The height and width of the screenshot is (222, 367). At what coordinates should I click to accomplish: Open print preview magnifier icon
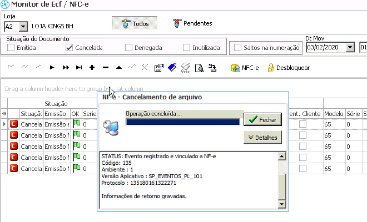point(199,68)
